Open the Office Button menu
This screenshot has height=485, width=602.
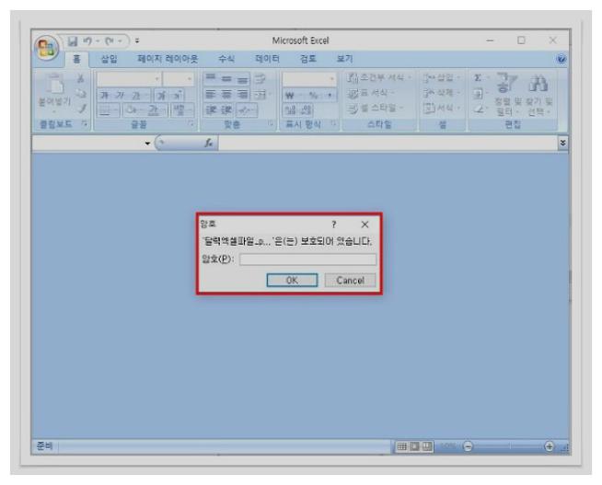46,49
